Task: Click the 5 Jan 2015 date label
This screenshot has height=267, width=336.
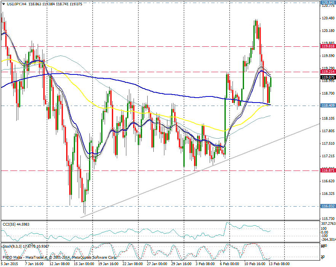Action: point(10,263)
